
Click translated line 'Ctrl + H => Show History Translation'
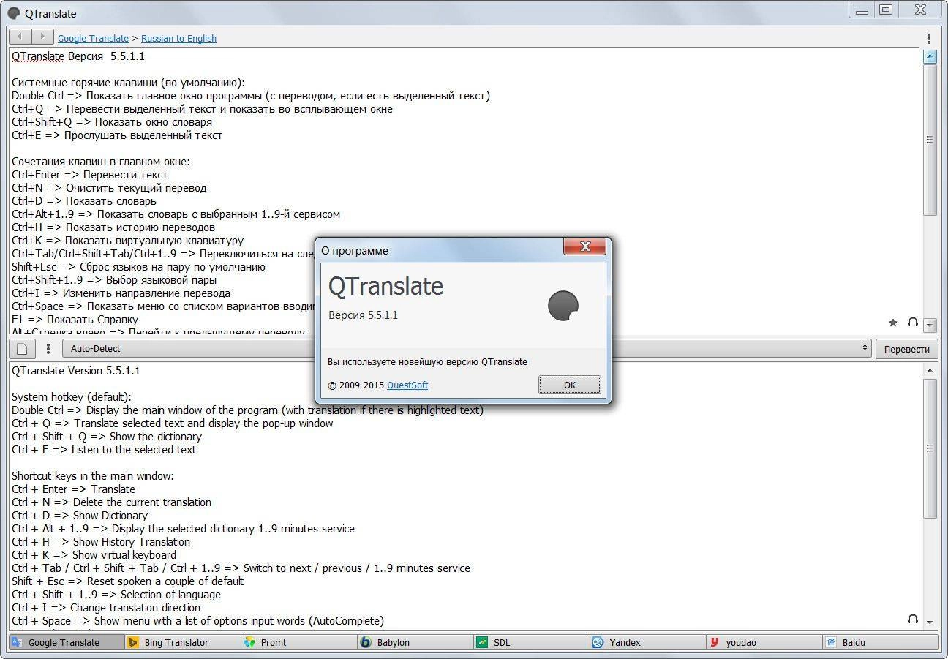coord(101,542)
